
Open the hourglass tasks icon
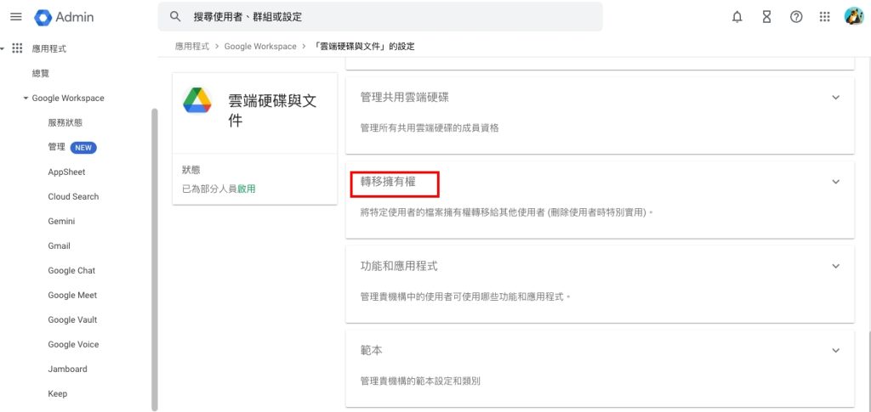point(766,17)
